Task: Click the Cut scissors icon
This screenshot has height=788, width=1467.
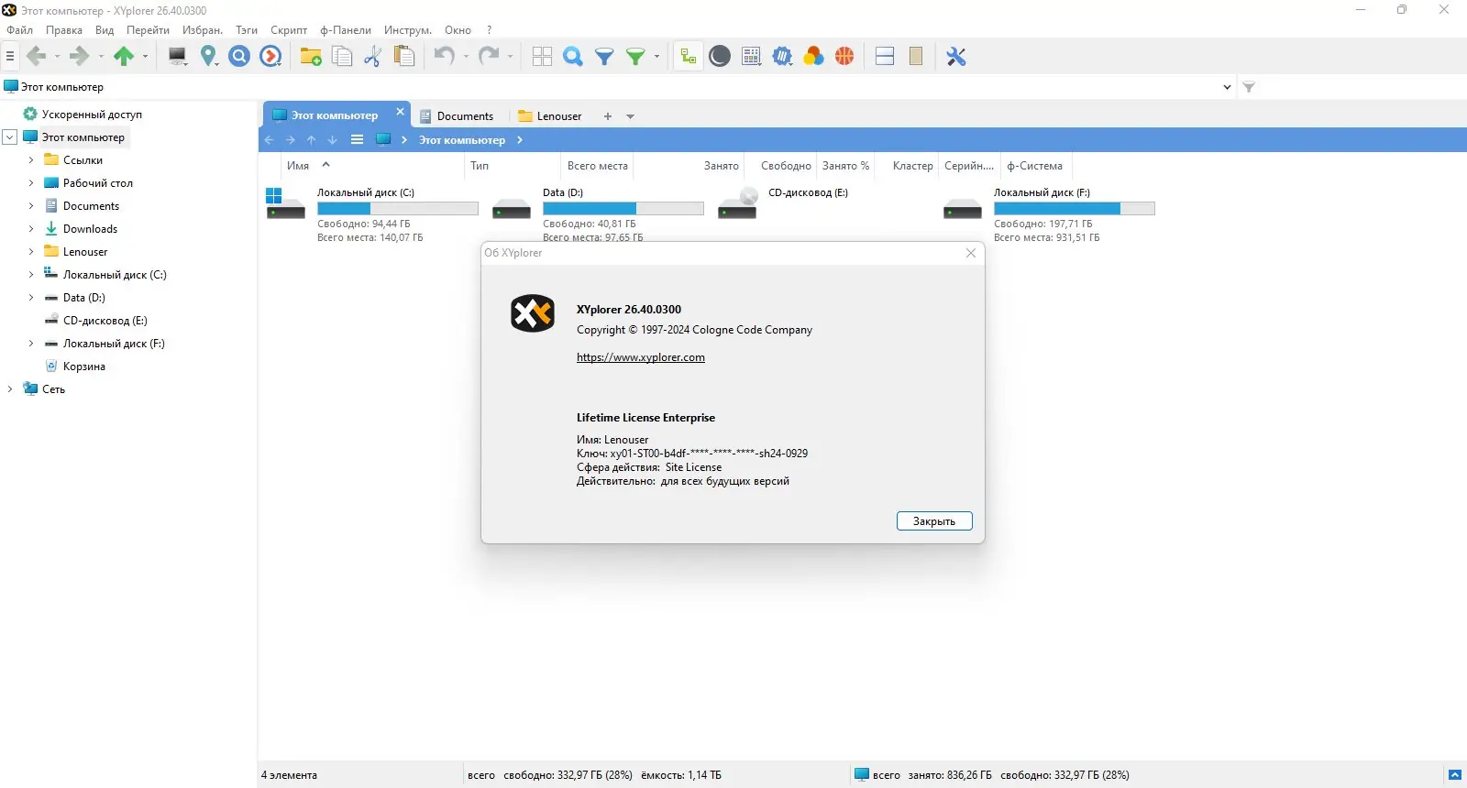Action: [372, 57]
